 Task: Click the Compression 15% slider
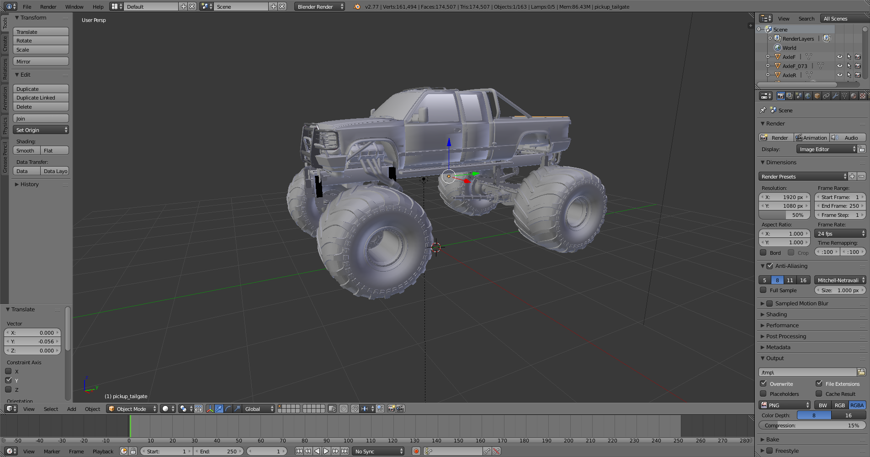(812, 425)
